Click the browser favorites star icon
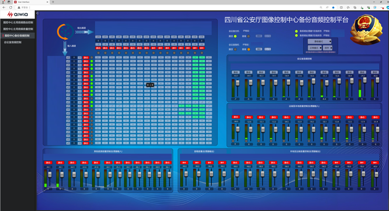The image size is (389, 211). point(333,7)
